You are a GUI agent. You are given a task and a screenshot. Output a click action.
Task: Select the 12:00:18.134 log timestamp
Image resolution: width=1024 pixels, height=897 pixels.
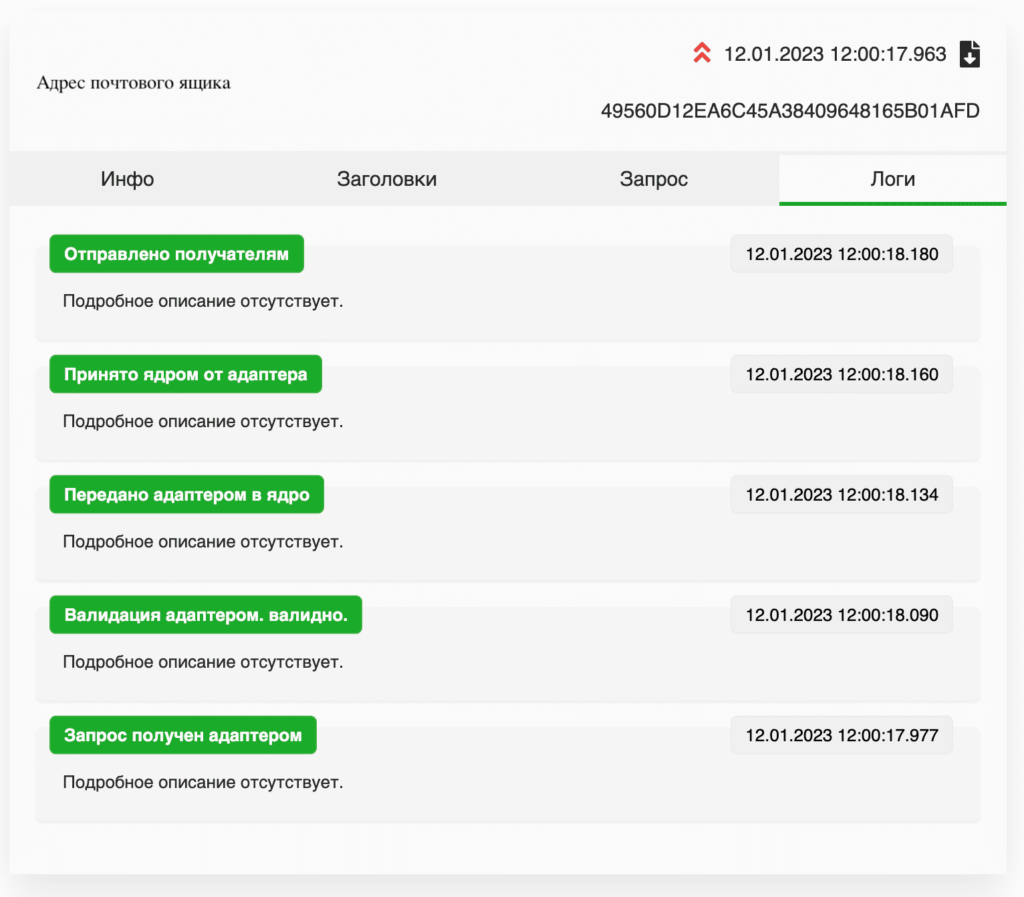click(x=842, y=495)
